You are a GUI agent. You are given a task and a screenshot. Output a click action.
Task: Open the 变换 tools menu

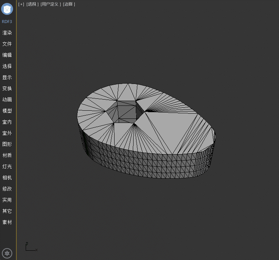(7, 88)
